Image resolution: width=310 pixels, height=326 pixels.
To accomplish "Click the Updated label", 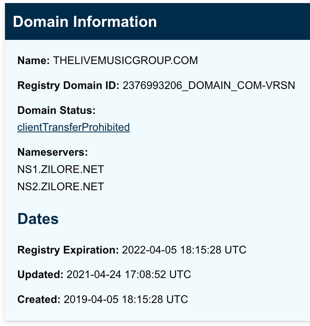I will tap(41, 275).
